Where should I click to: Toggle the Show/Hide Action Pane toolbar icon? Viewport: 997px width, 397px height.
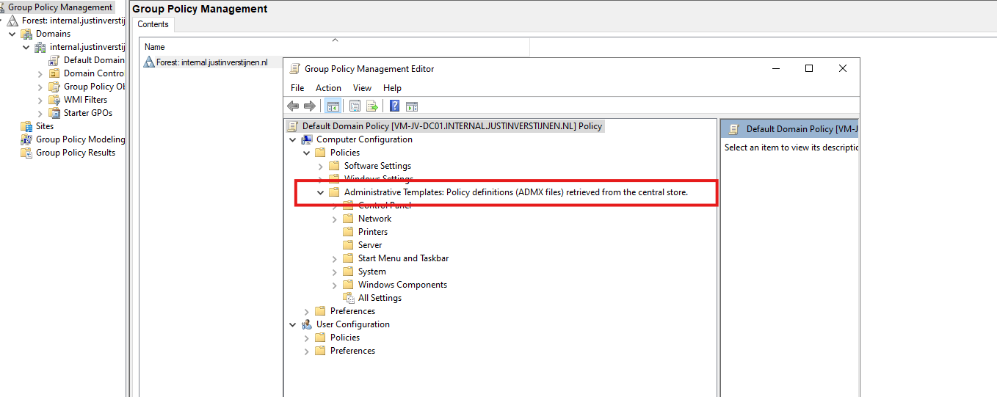[x=412, y=106]
